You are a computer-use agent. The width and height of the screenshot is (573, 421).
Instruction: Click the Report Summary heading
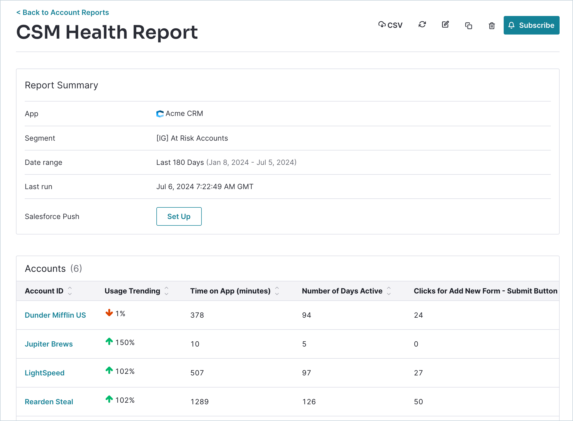[x=61, y=85]
